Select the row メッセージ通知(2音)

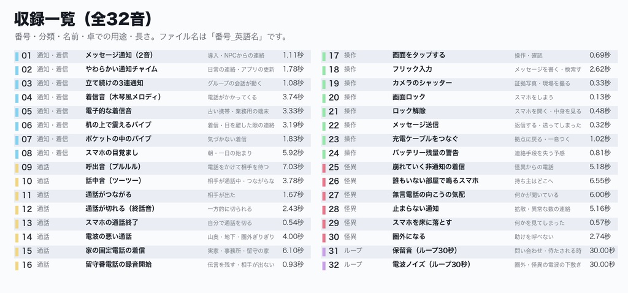pos(163,56)
